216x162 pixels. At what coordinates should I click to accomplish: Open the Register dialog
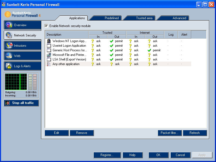coord(107,155)
